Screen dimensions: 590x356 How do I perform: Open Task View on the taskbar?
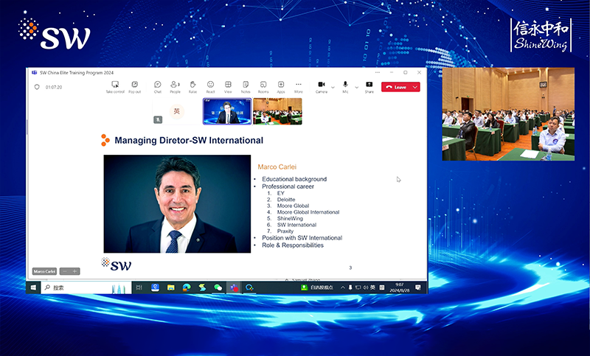coord(139,287)
